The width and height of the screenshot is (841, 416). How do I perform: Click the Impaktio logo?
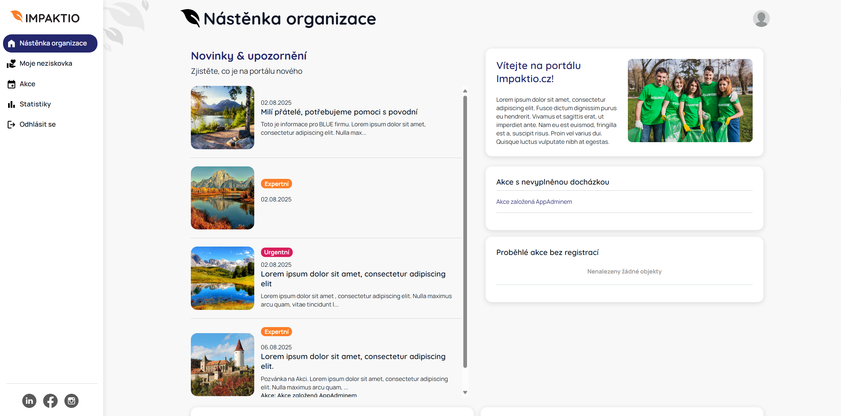tap(45, 17)
